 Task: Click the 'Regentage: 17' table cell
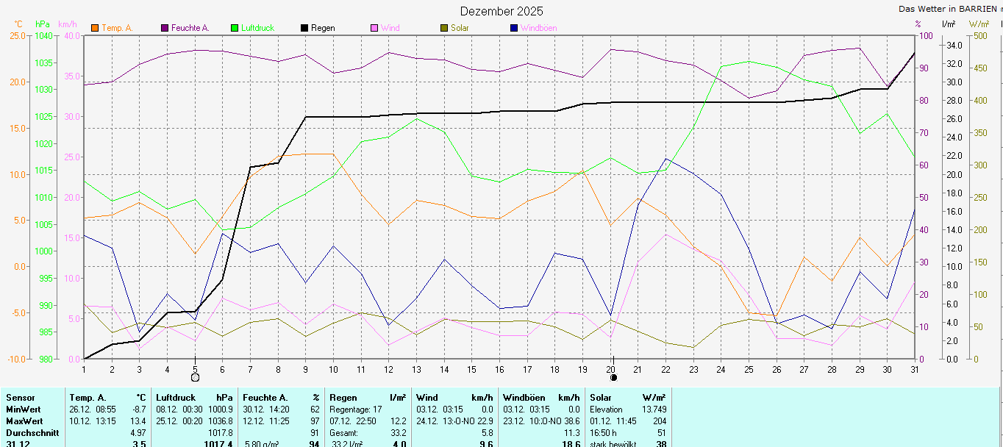(x=356, y=410)
